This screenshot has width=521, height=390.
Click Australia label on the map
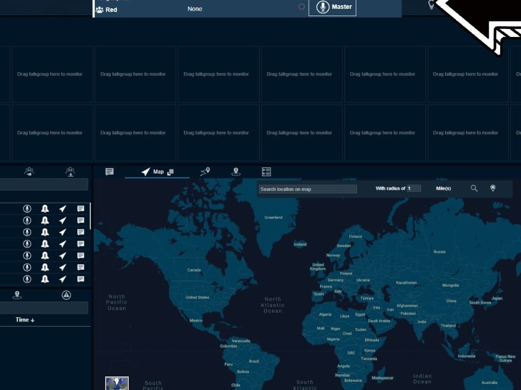tap(489, 383)
